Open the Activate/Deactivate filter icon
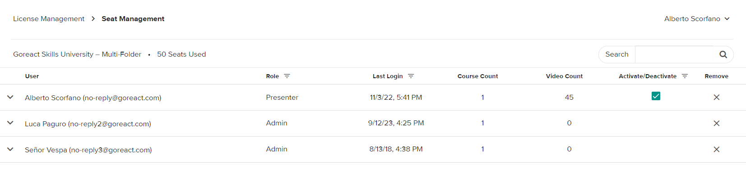This screenshot has width=746, height=173. coord(685,76)
